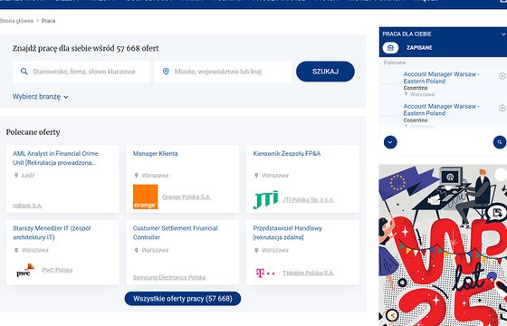Screen dimensions: 507x326
Task: Click the JTI company logo
Action: click(265, 199)
